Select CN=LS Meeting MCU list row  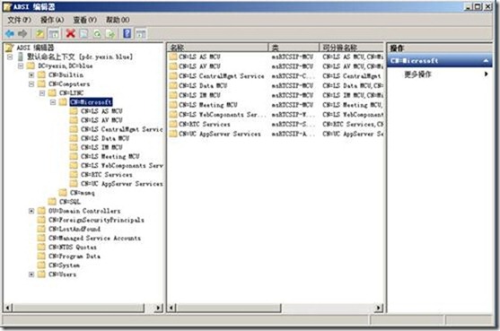click(276, 105)
